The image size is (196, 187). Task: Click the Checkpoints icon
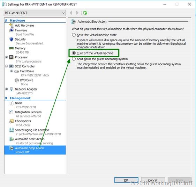[x=12, y=121]
